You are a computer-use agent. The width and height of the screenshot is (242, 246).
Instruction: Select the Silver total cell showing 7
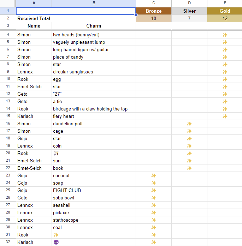189,18
